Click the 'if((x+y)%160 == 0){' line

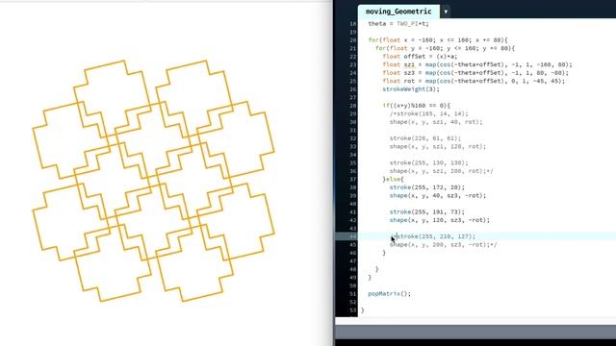coord(417,106)
